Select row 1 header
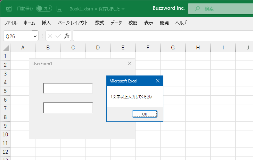 coord(5,56)
